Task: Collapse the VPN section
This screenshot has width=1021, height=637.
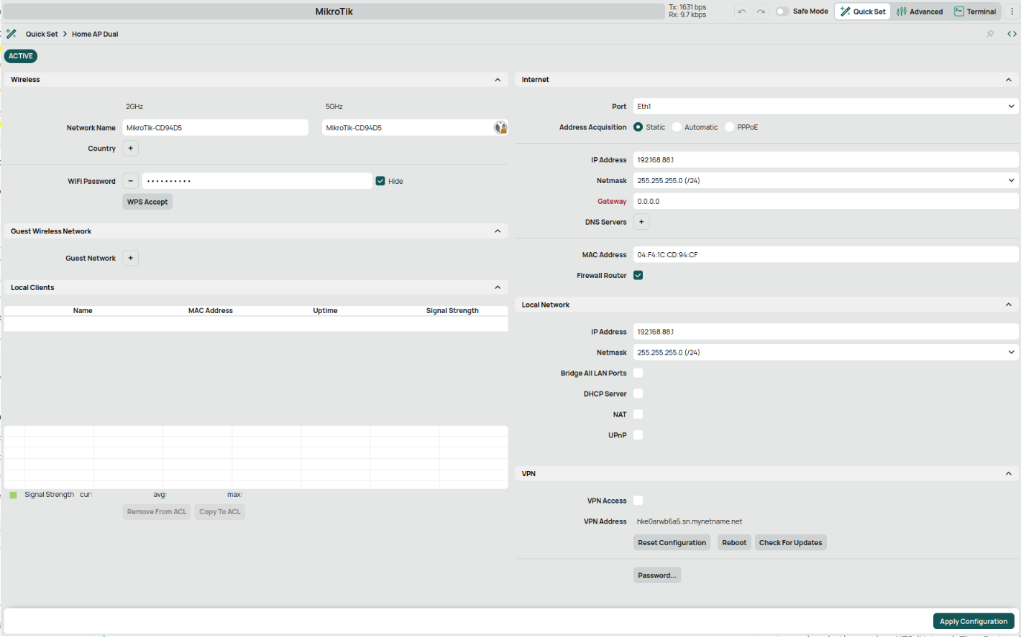Action: (1009, 474)
